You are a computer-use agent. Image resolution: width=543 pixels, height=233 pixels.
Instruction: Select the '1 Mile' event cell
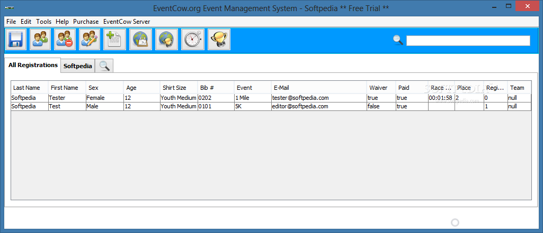pos(253,98)
